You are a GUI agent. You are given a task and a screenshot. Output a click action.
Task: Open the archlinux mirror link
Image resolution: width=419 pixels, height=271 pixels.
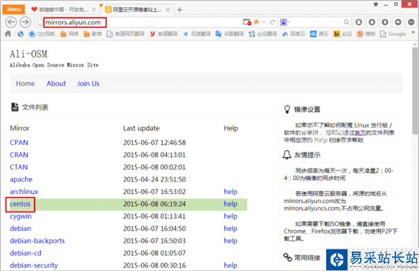[x=24, y=191]
